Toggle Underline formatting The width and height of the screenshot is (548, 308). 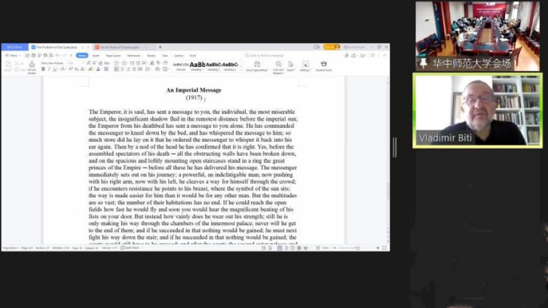[54, 69]
